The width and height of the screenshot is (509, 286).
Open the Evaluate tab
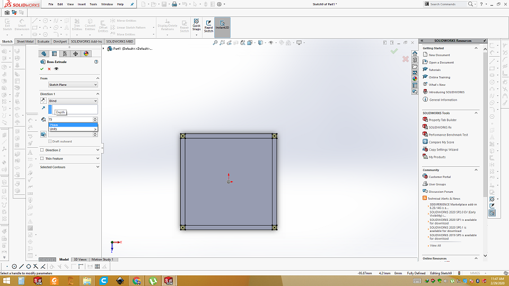point(43,41)
